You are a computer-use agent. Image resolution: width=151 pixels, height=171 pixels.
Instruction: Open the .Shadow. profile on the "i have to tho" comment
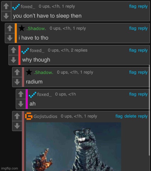click(x=36, y=29)
